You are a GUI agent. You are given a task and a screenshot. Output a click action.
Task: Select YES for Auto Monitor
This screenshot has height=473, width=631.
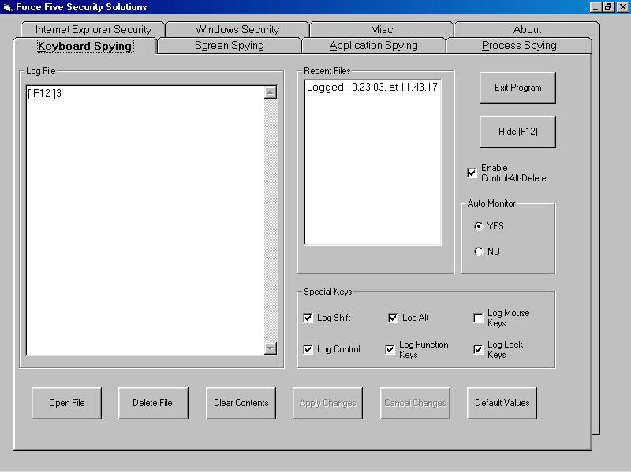coord(479,226)
